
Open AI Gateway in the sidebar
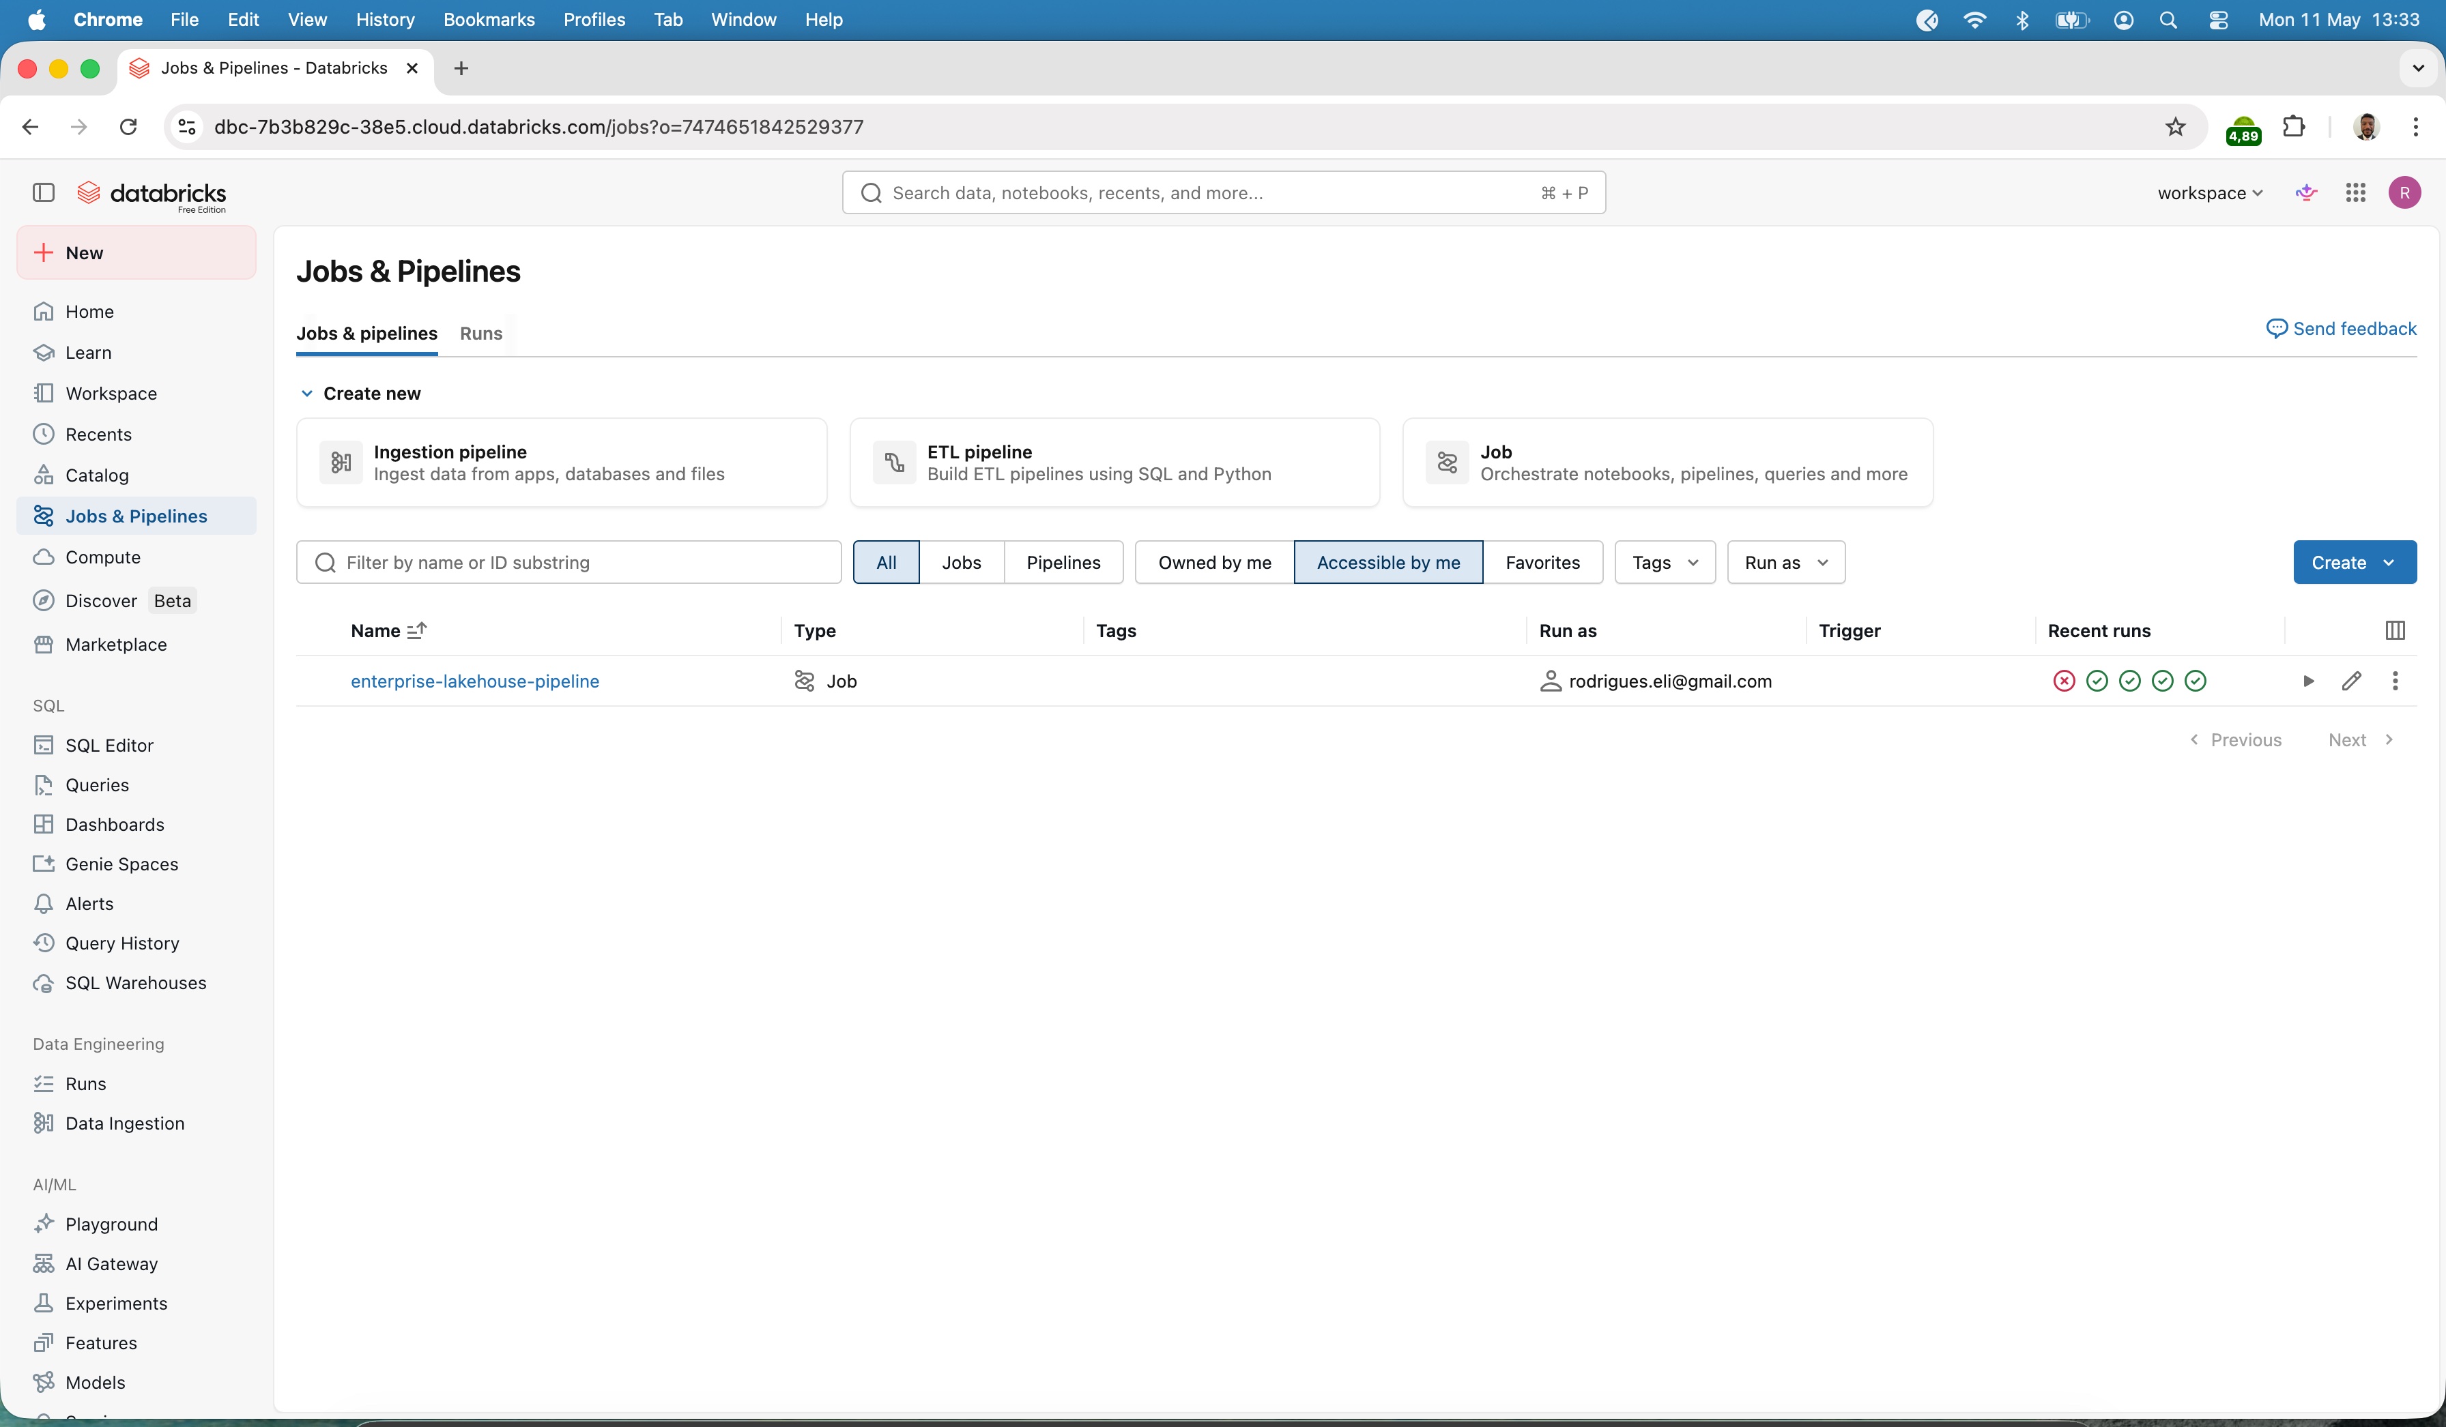point(136,1264)
